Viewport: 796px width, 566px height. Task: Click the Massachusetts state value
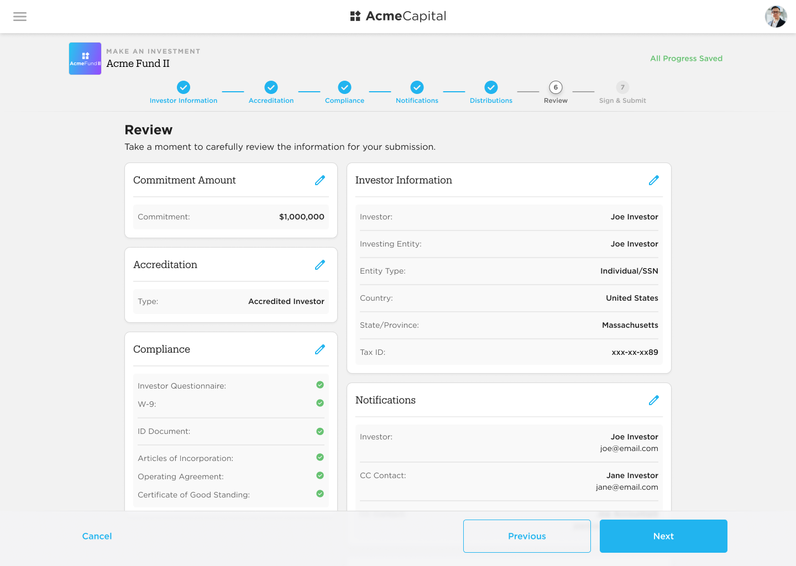point(630,325)
